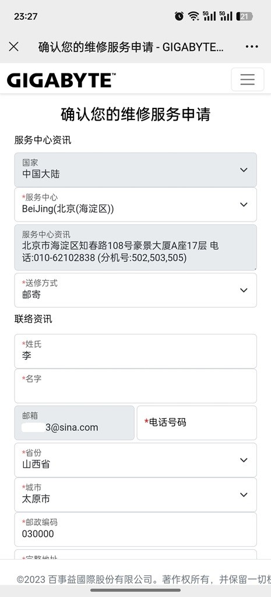Expand the 送修方式 邮寄 dropdown

click(x=135, y=290)
